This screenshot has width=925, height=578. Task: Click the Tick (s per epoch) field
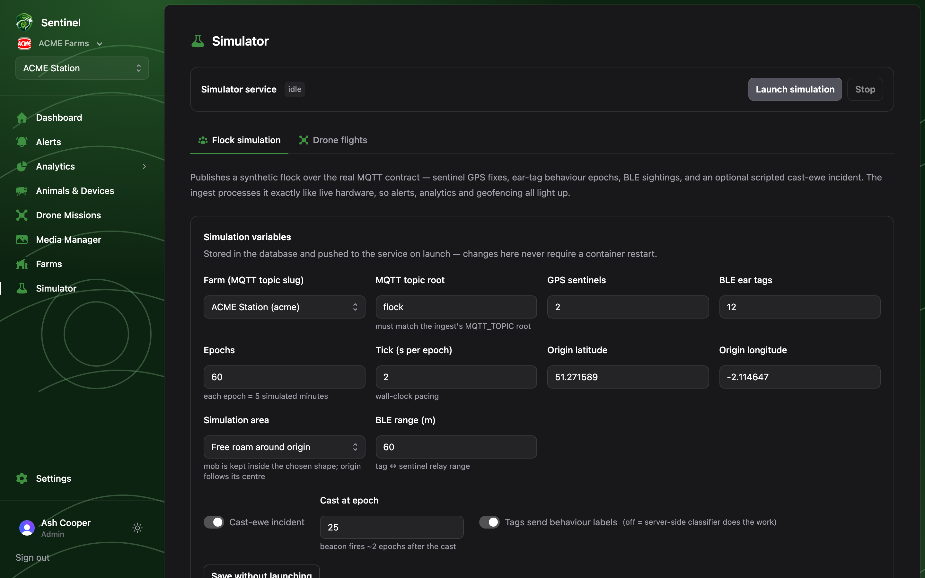tap(456, 377)
